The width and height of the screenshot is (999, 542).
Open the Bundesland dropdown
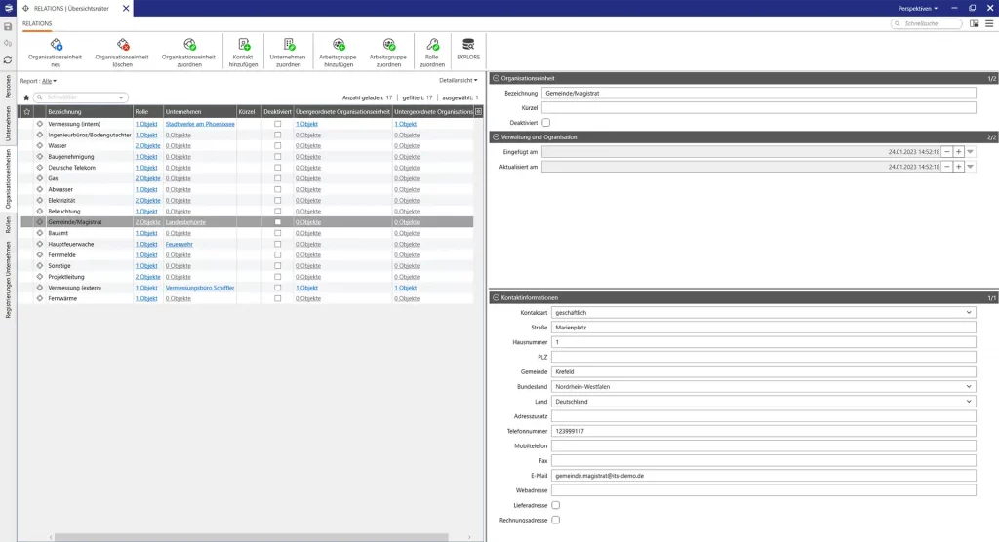point(969,386)
